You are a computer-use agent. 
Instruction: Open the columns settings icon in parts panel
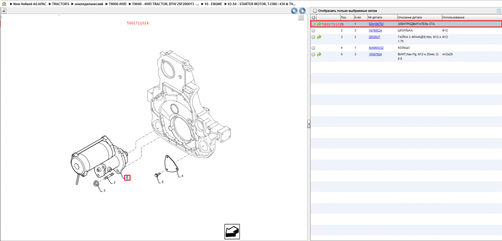click(x=498, y=11)
